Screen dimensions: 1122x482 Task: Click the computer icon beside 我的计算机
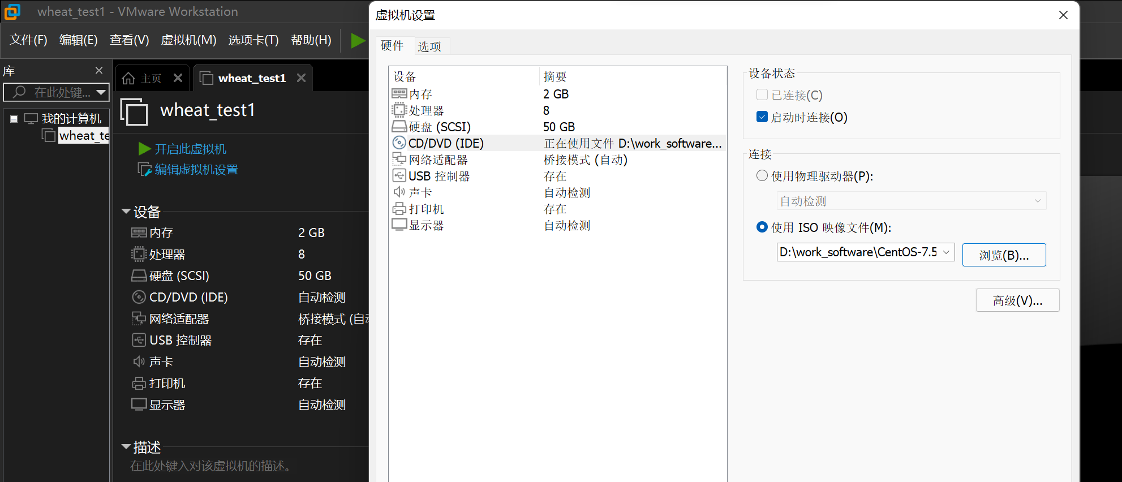(x=31, y=119)
